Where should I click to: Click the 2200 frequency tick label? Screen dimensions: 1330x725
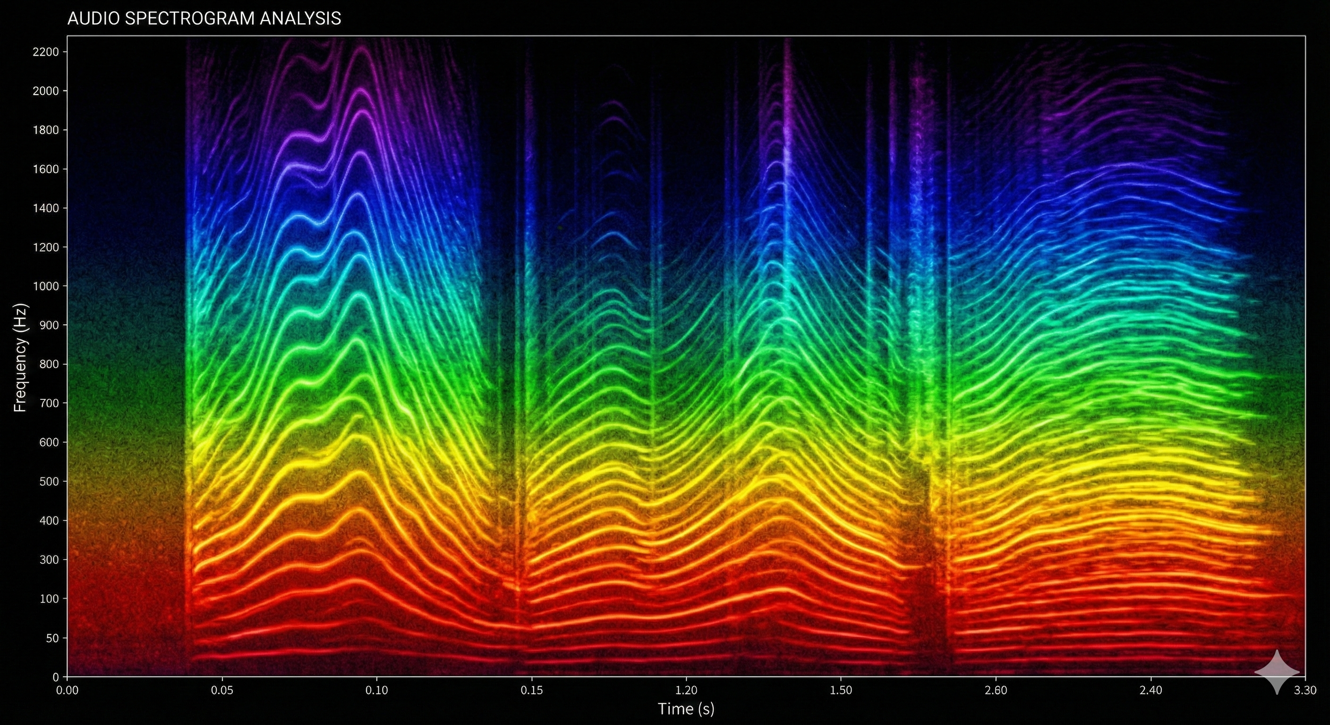pyautogui.click(x=45, y=51)
